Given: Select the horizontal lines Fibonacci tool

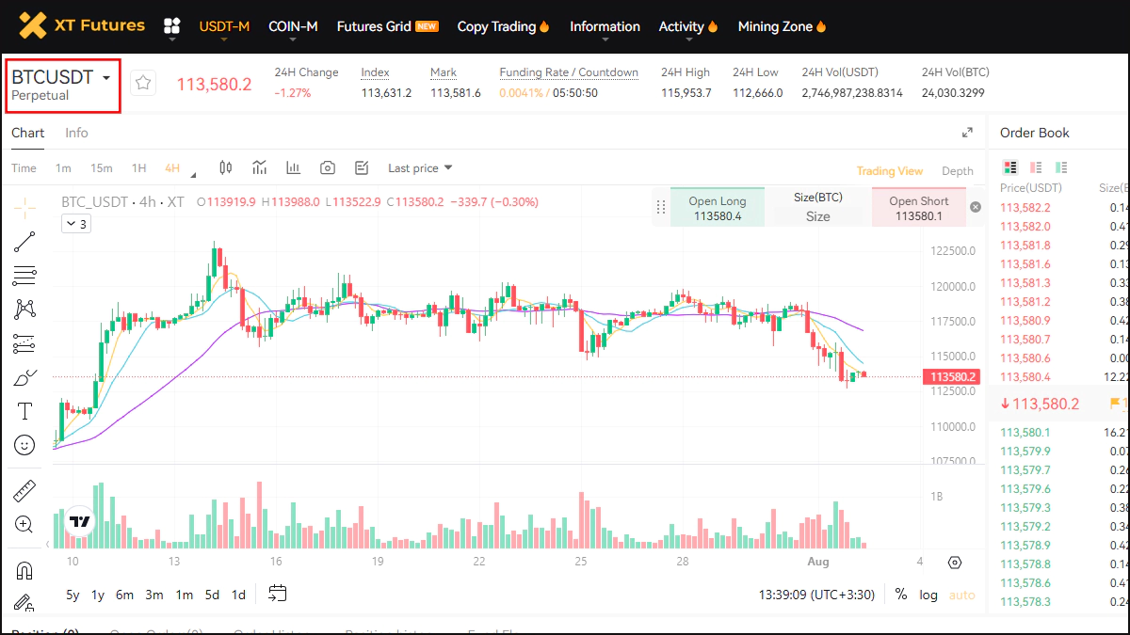Looking at the screenshot, I should point(24,276).
